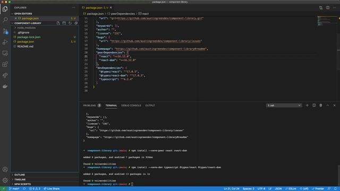Create a new terminal with plus icon

click(x=307, y=105)
